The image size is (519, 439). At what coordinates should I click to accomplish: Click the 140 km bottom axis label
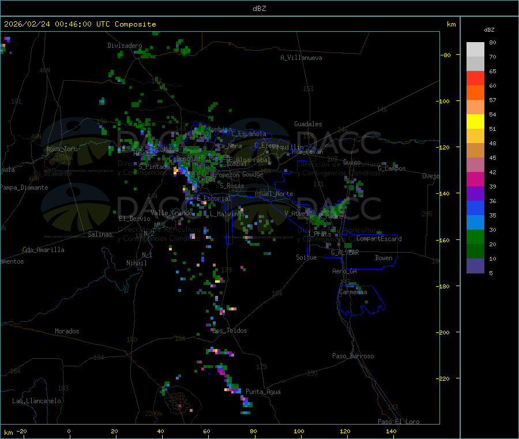391,431
